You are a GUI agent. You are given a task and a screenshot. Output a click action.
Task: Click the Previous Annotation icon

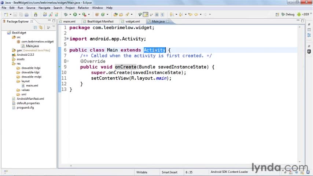(181, 15)
